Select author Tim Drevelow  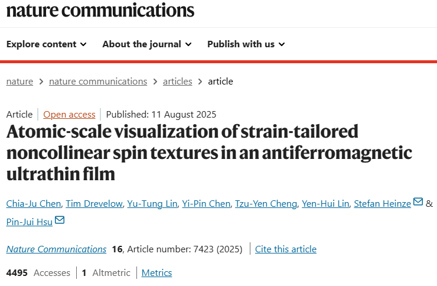pos(95,204)
